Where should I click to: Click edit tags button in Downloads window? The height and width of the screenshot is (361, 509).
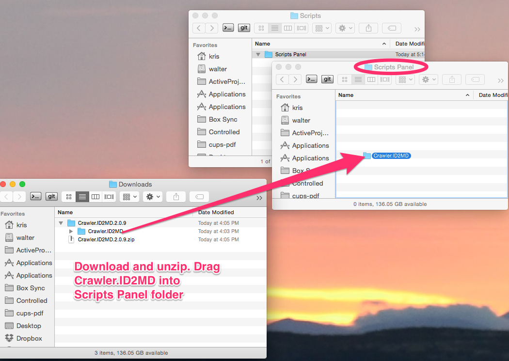click(199, 197)
